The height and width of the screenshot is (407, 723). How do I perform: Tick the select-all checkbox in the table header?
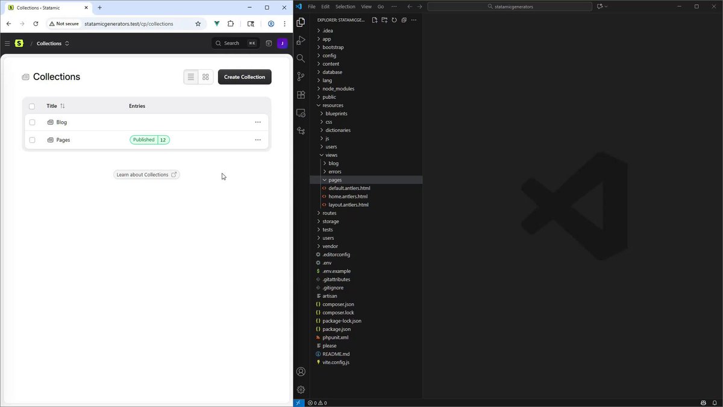pyautogui.click(x=32, y=106)
